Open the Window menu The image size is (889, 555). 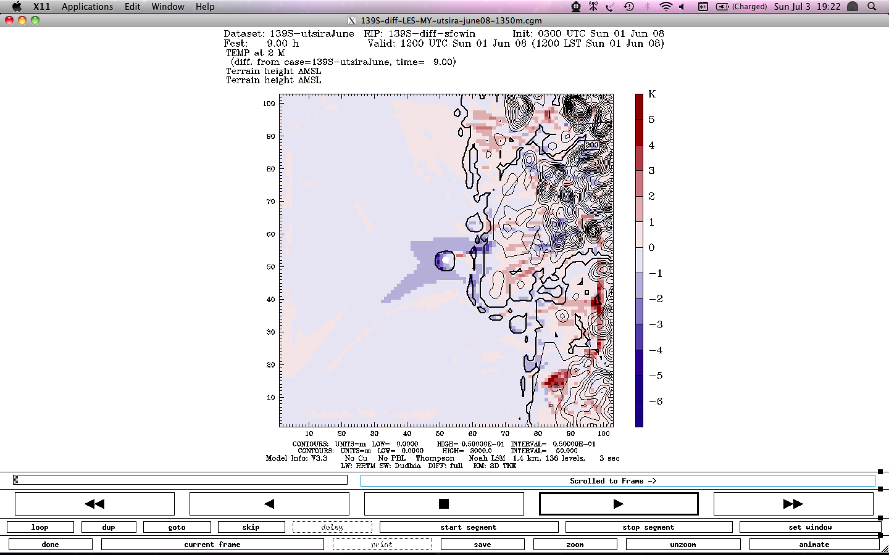point(168,6)
